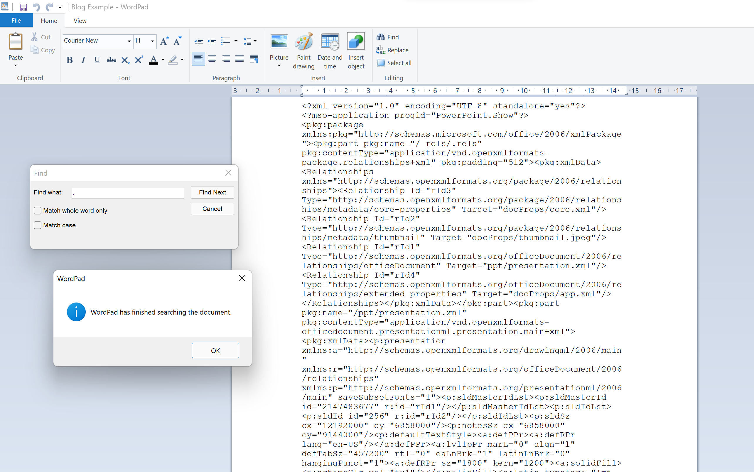Click the Grow font icon
Viewport: 754px width, 472px height.
[164, 41]
